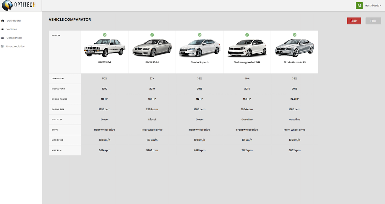
Task: Click the BMW 330d car image
Action: 152,48
